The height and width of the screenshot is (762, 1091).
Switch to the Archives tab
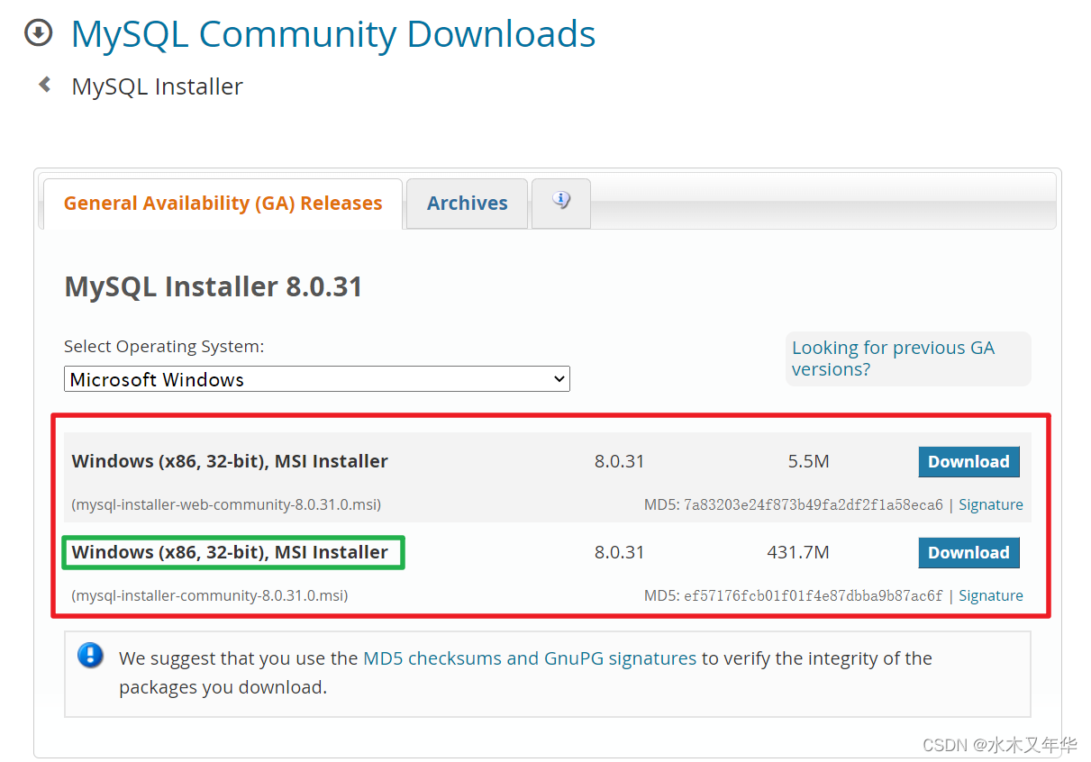468,204
